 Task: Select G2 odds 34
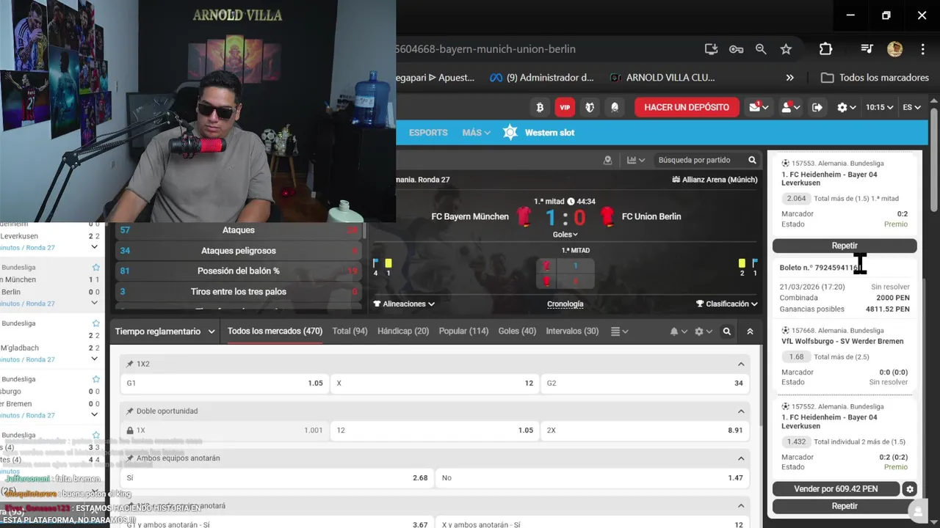645,383
